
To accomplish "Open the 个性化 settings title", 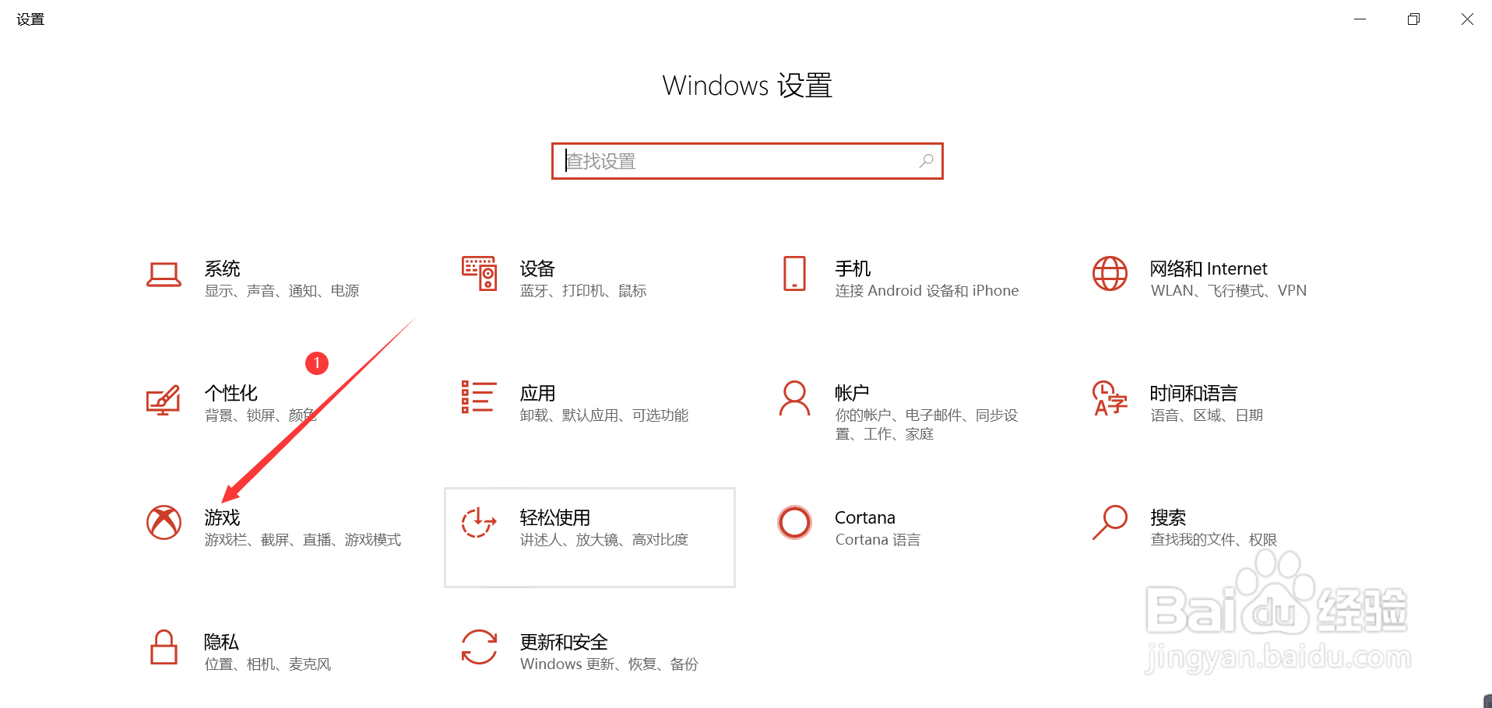I will point(230,394).
